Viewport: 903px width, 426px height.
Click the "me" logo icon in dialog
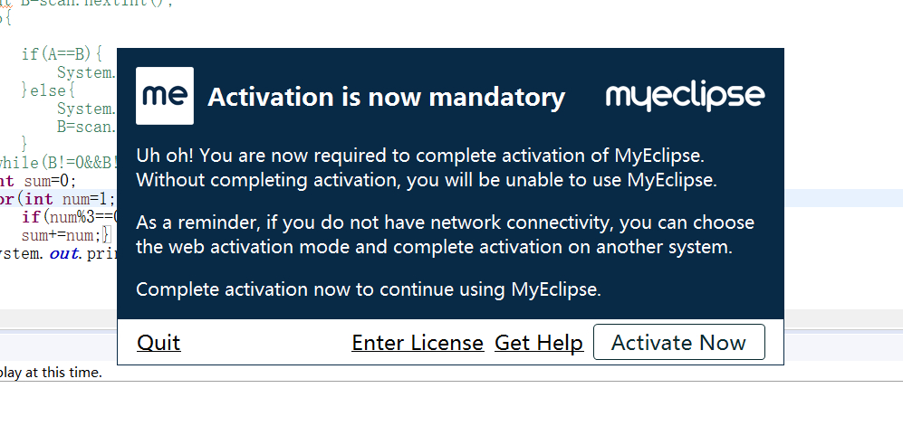[x=164, y=95]
